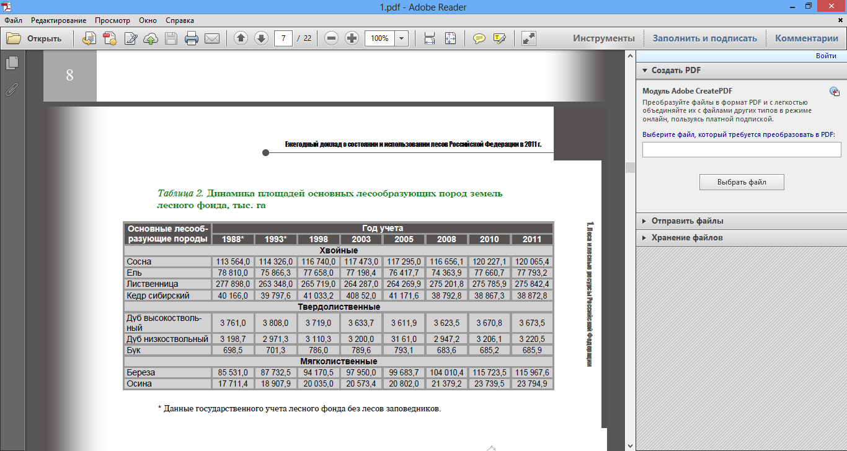The image size is (847, 451).
Task: Click the Бук row label
Action: tap(133, 350)
